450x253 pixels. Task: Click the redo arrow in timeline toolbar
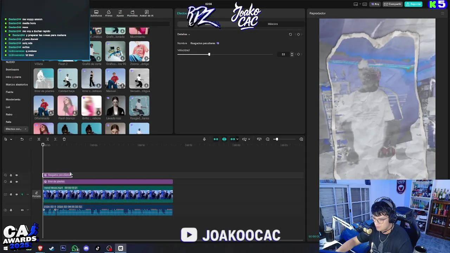(30, 139)
